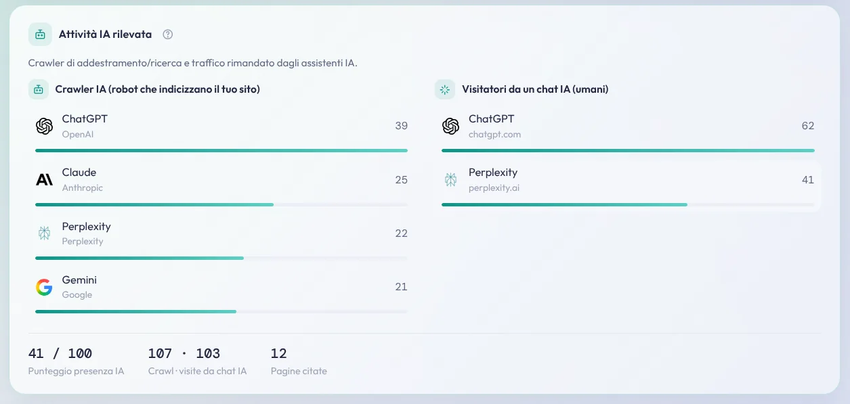Click the Perplexity visitors count 41
The width and height of the screenshot is (850, 404).
[808, 179]
